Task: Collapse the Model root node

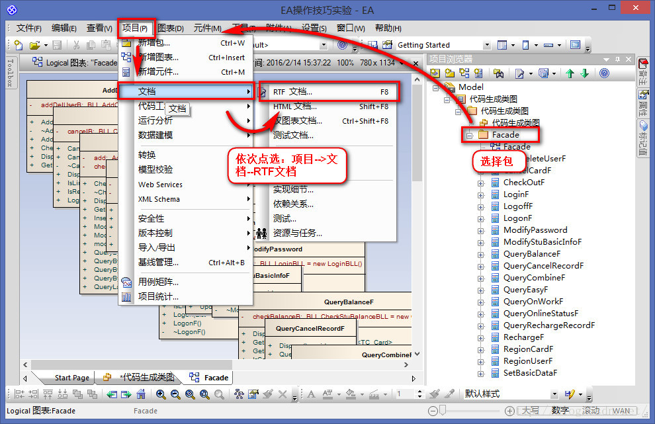Action: click(436, 88)
